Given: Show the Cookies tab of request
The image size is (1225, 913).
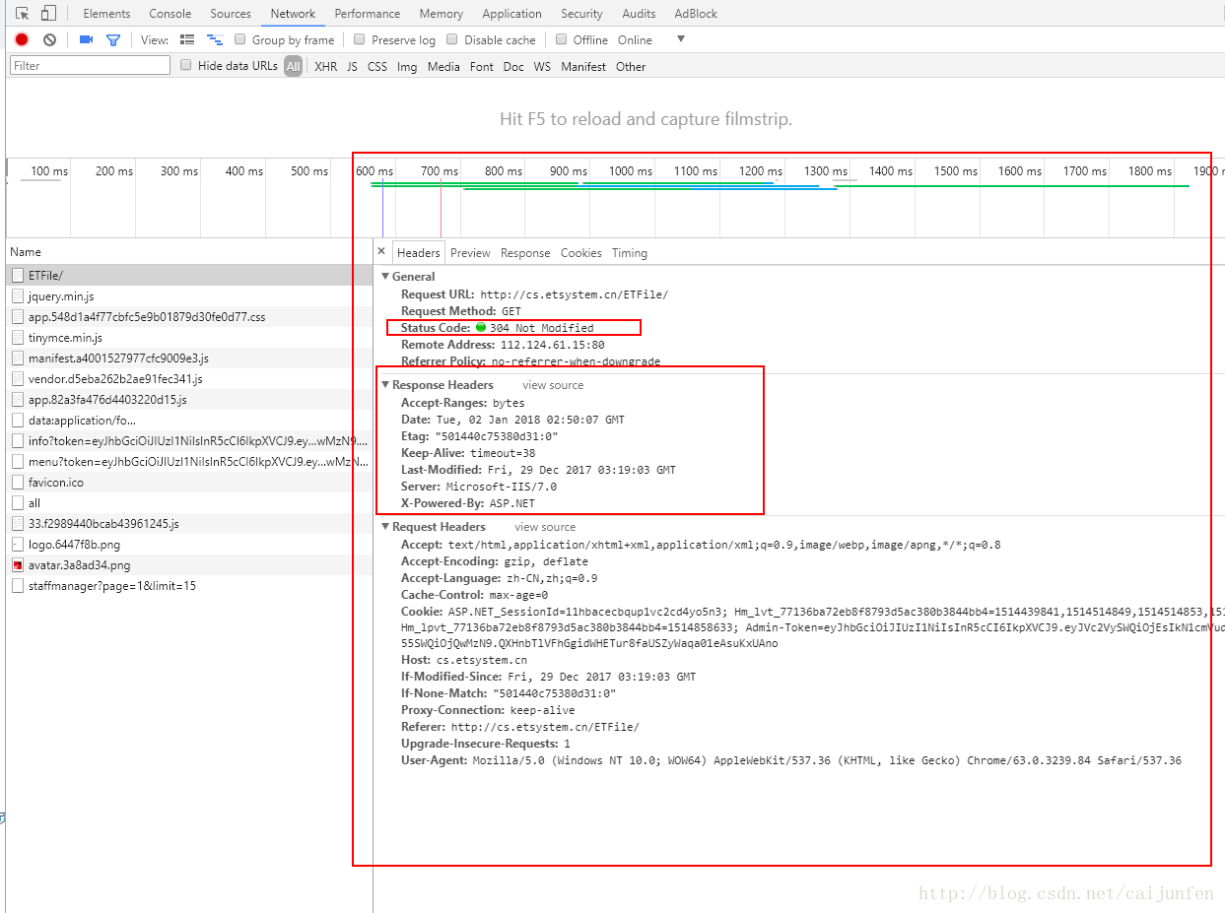Looking at the screenshot, I should tap(581, 253).
